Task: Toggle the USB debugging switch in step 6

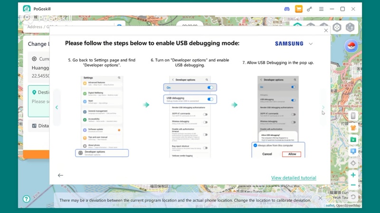Action: click(210, 99)
